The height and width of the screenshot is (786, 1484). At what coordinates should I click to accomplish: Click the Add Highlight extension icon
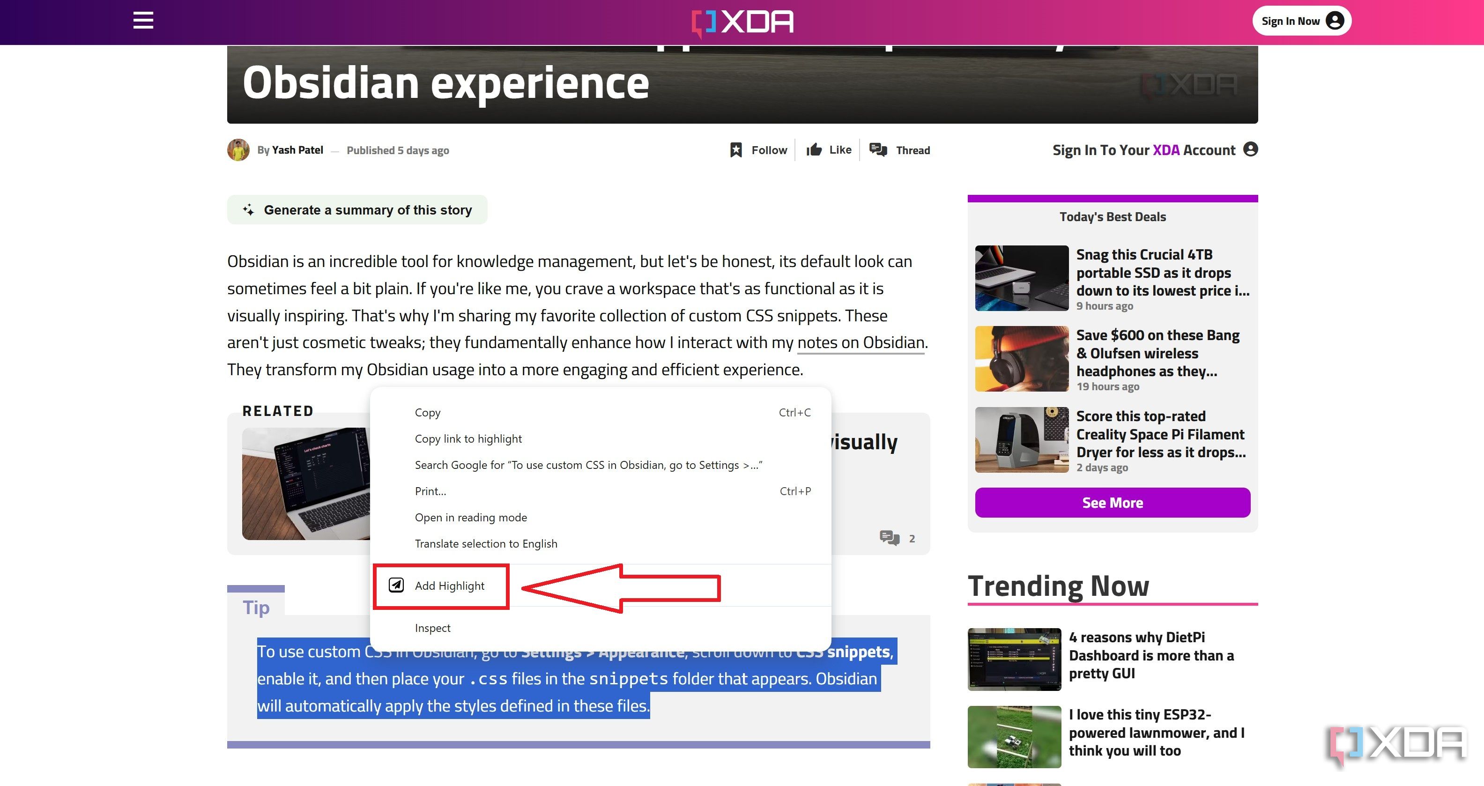click(396, 585)
